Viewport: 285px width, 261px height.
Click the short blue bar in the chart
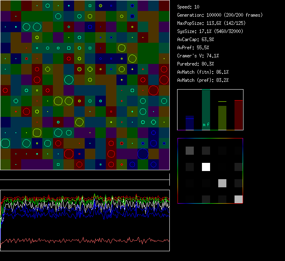(190, 123)
